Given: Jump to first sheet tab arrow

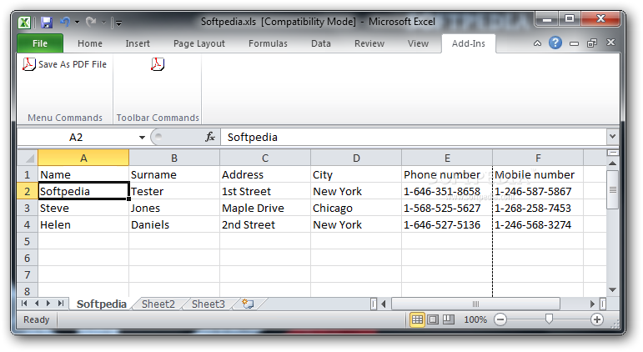Looking at the screenshot, I should tap(24, 304).
